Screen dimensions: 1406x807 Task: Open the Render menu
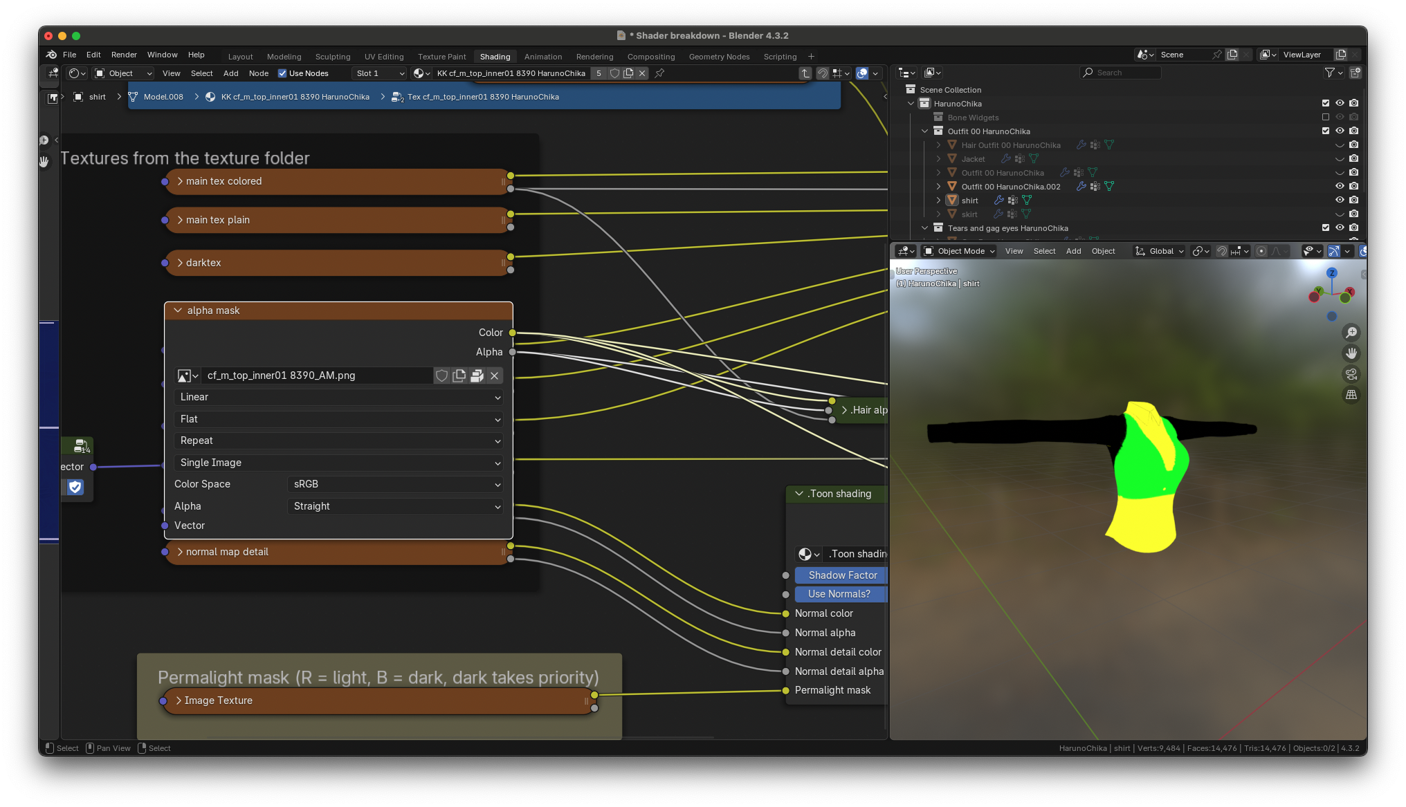pyautogui.click(x=124, y=55)
